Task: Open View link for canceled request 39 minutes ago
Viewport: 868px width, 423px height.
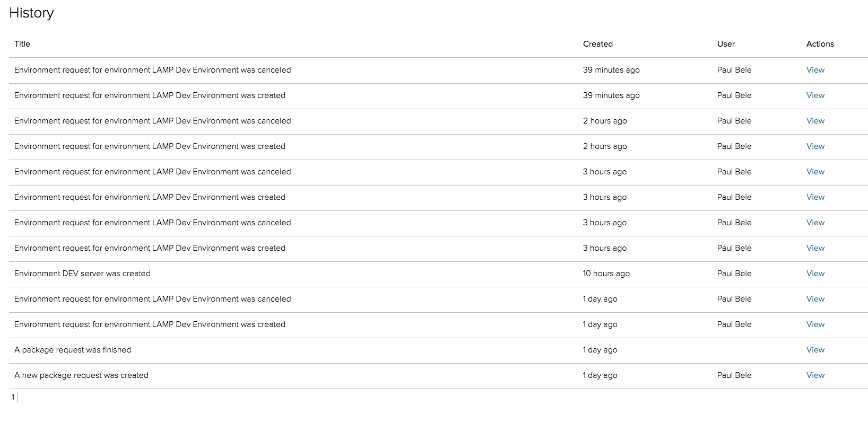Action: (815, 70)
